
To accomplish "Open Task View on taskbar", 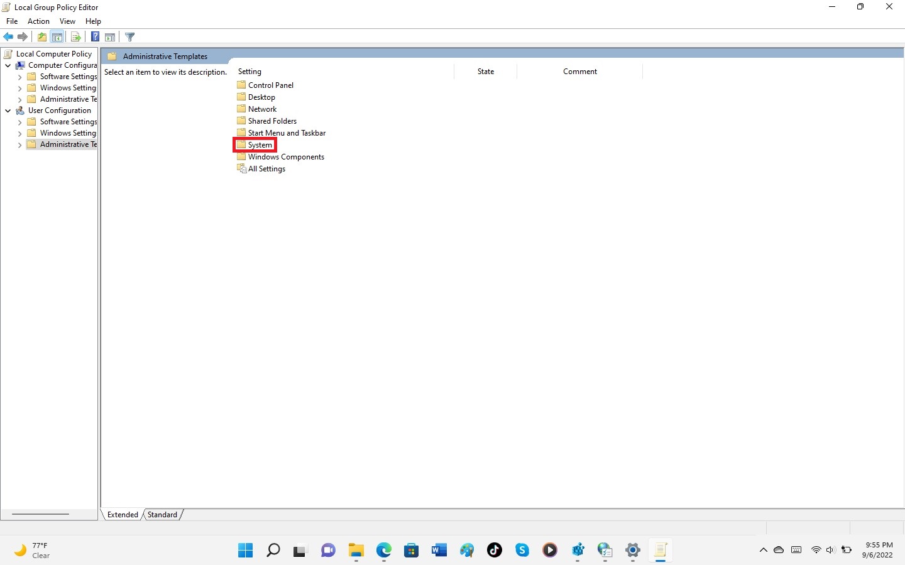I will point(300,551).
